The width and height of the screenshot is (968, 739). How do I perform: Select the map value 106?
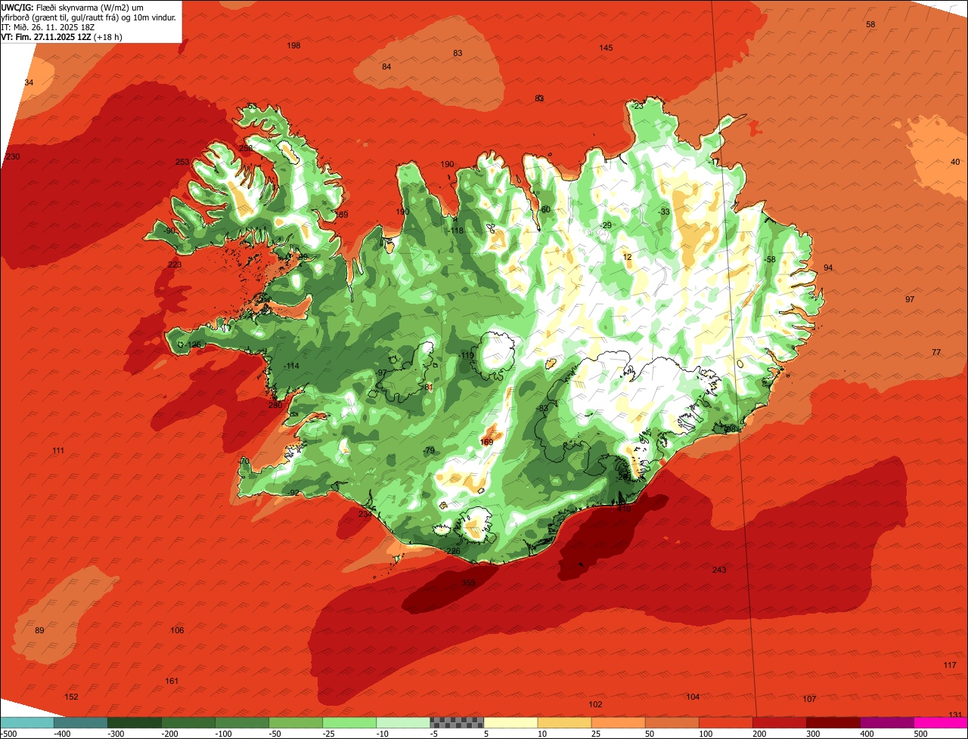pos(177,631)
